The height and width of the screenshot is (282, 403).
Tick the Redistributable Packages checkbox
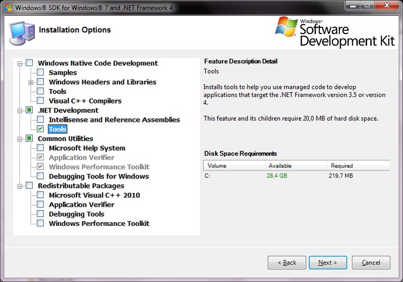(x=30, y=185)
